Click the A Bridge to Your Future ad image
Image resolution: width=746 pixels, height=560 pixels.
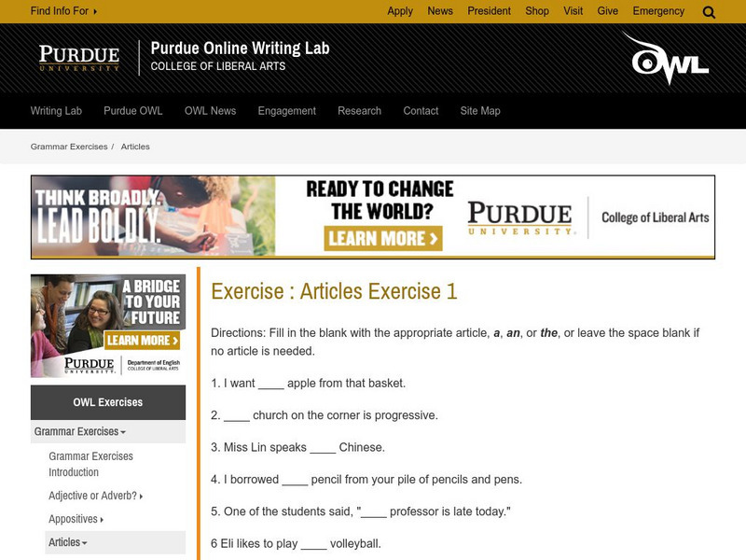[x=108, y=326]
